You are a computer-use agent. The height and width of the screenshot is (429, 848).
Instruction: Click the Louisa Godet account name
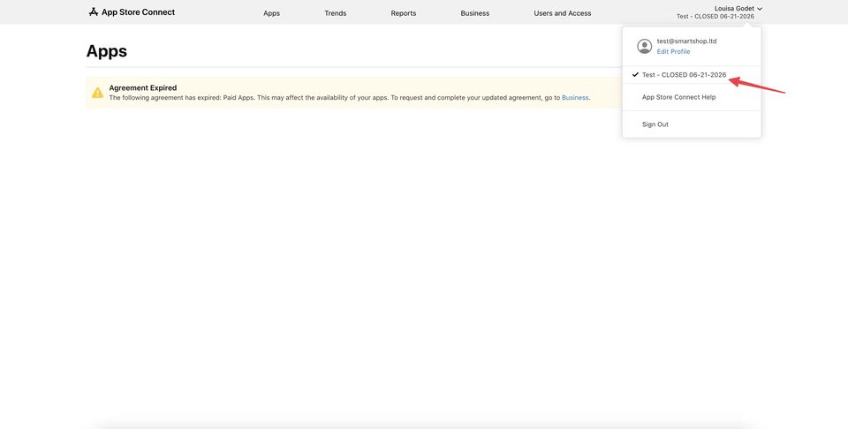(x=734, y=9)
